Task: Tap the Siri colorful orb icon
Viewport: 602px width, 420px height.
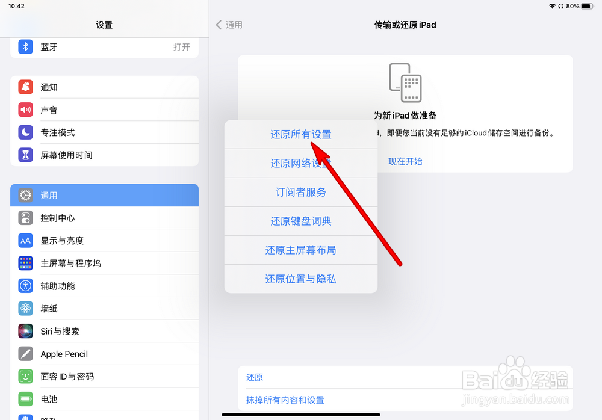Action: [25, 332]
